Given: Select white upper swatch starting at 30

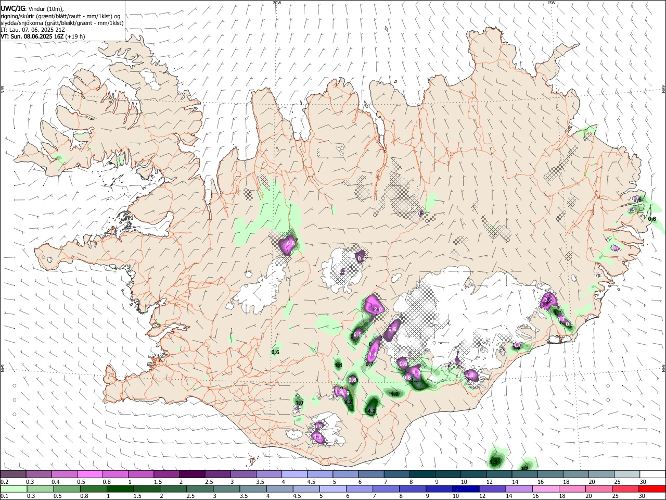Looking at the screenshot, I should pos(653,474).
